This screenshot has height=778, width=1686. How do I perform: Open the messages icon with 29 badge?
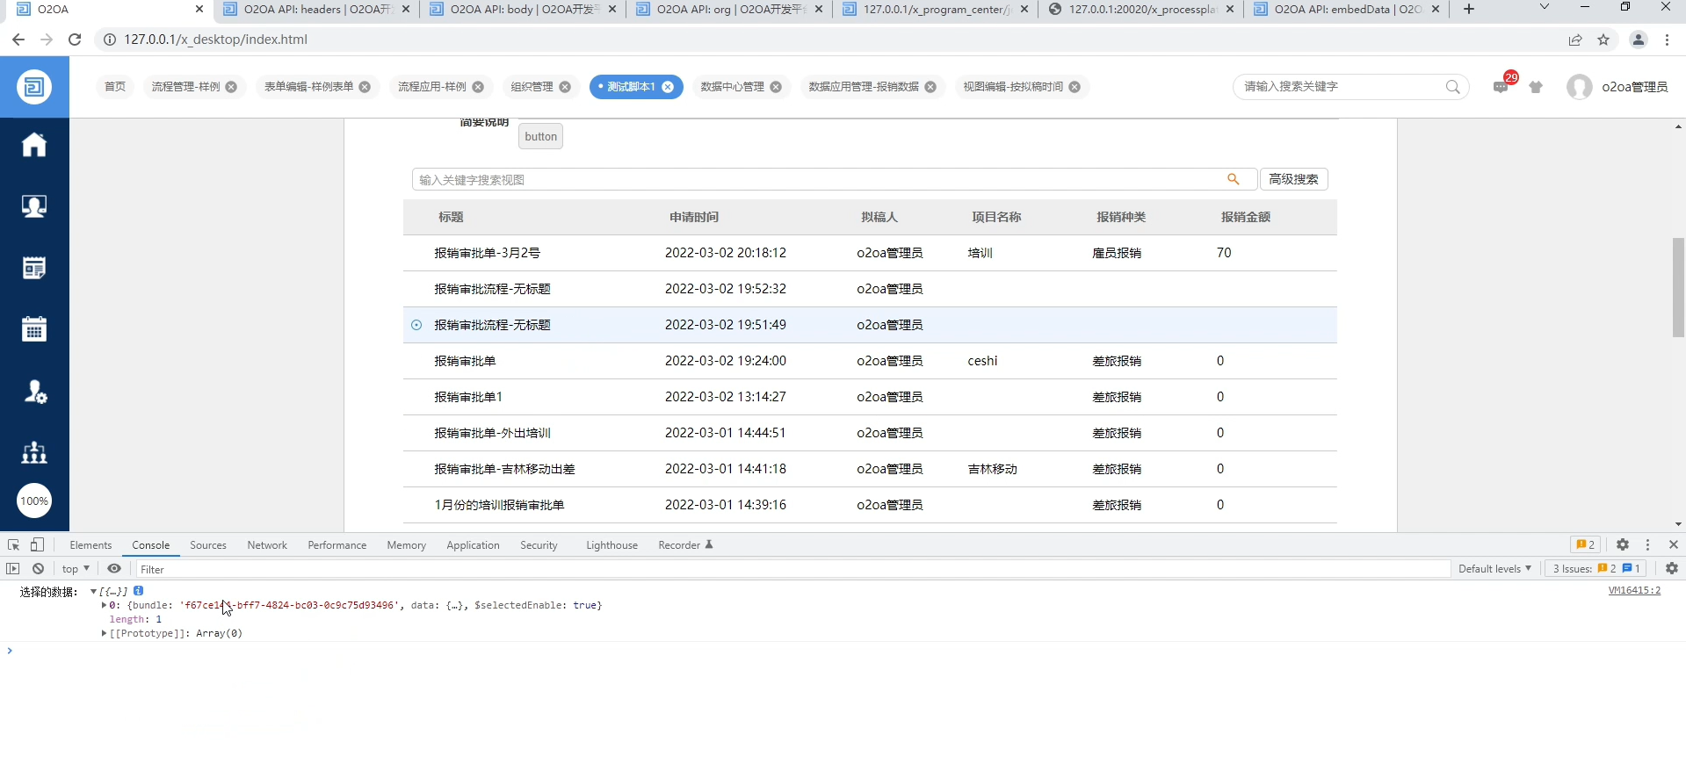point(1501,87)
